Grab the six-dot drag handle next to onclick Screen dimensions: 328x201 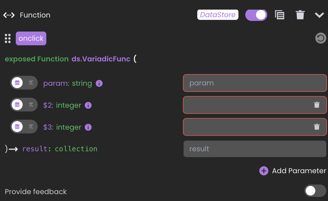pyautogui.click(x=8, y=38)
